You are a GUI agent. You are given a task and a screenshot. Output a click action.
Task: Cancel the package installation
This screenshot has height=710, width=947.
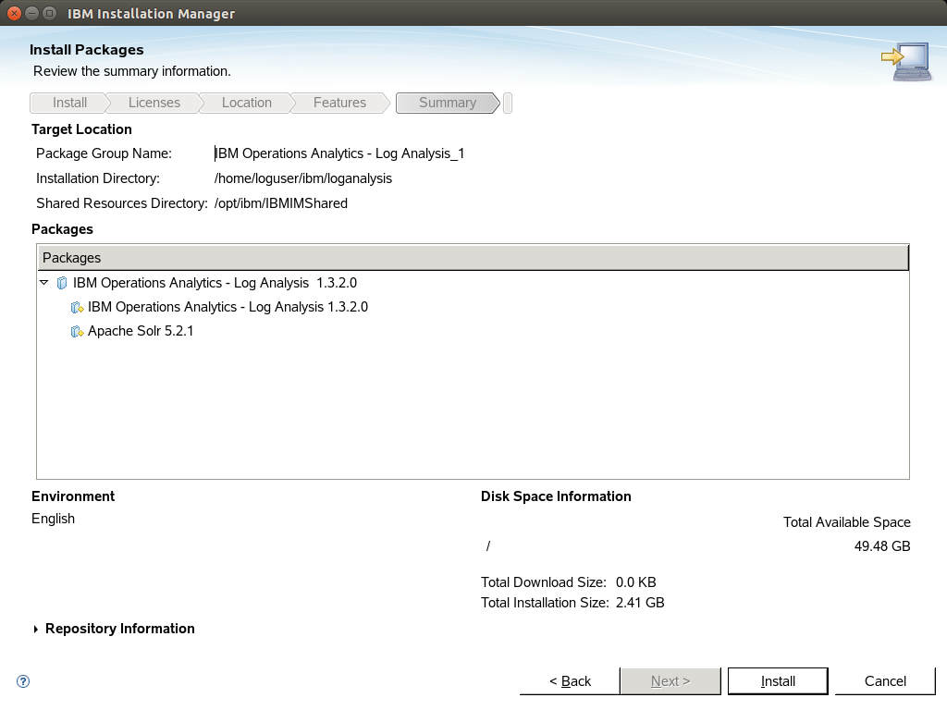coord(885,681)
